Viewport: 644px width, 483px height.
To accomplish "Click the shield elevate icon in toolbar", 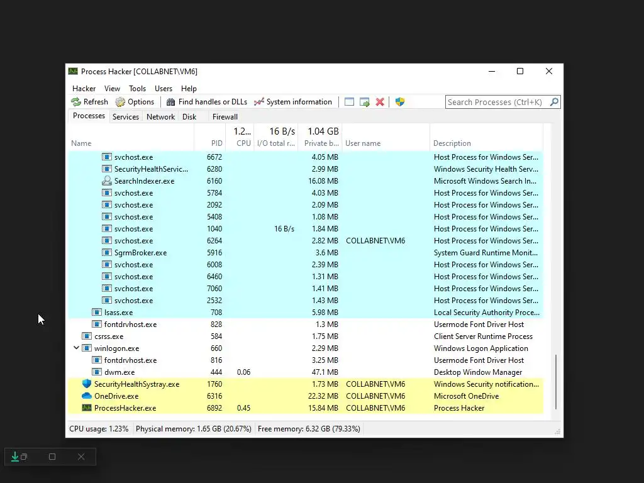I will tap(400, 102).
